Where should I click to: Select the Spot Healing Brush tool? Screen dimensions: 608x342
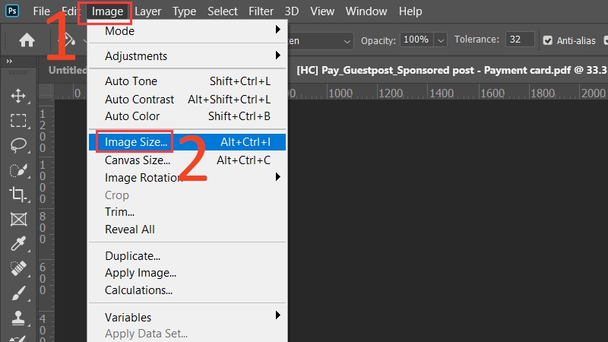click(18, 268)
